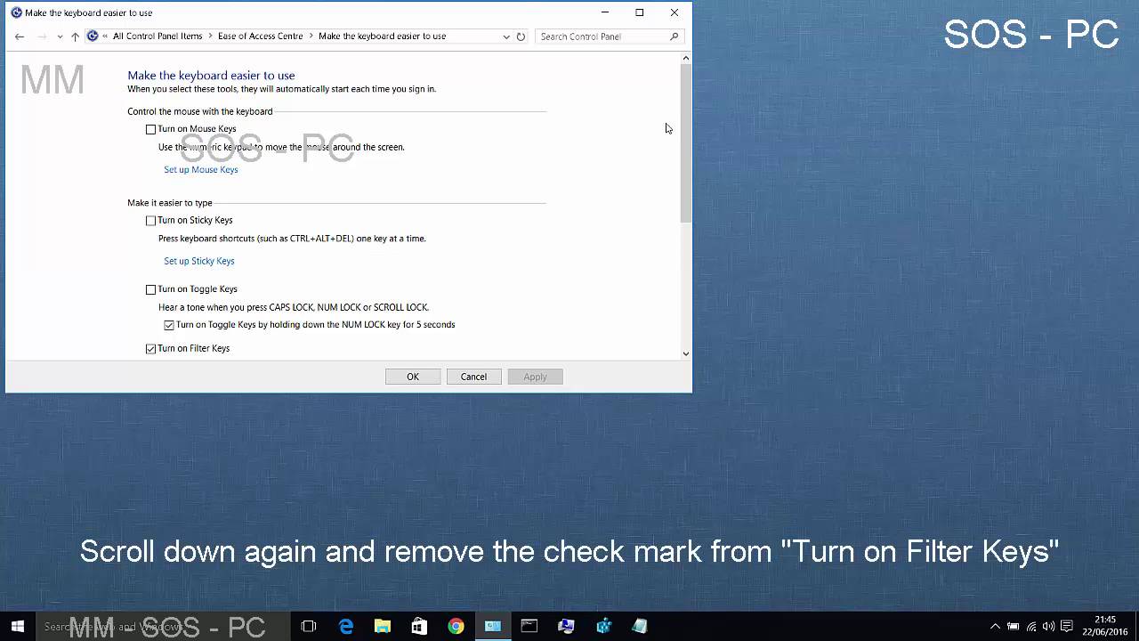
Task: Uncheck NUM LOCK 5 seconds Toggle Keys option
Action: [169, 325]
